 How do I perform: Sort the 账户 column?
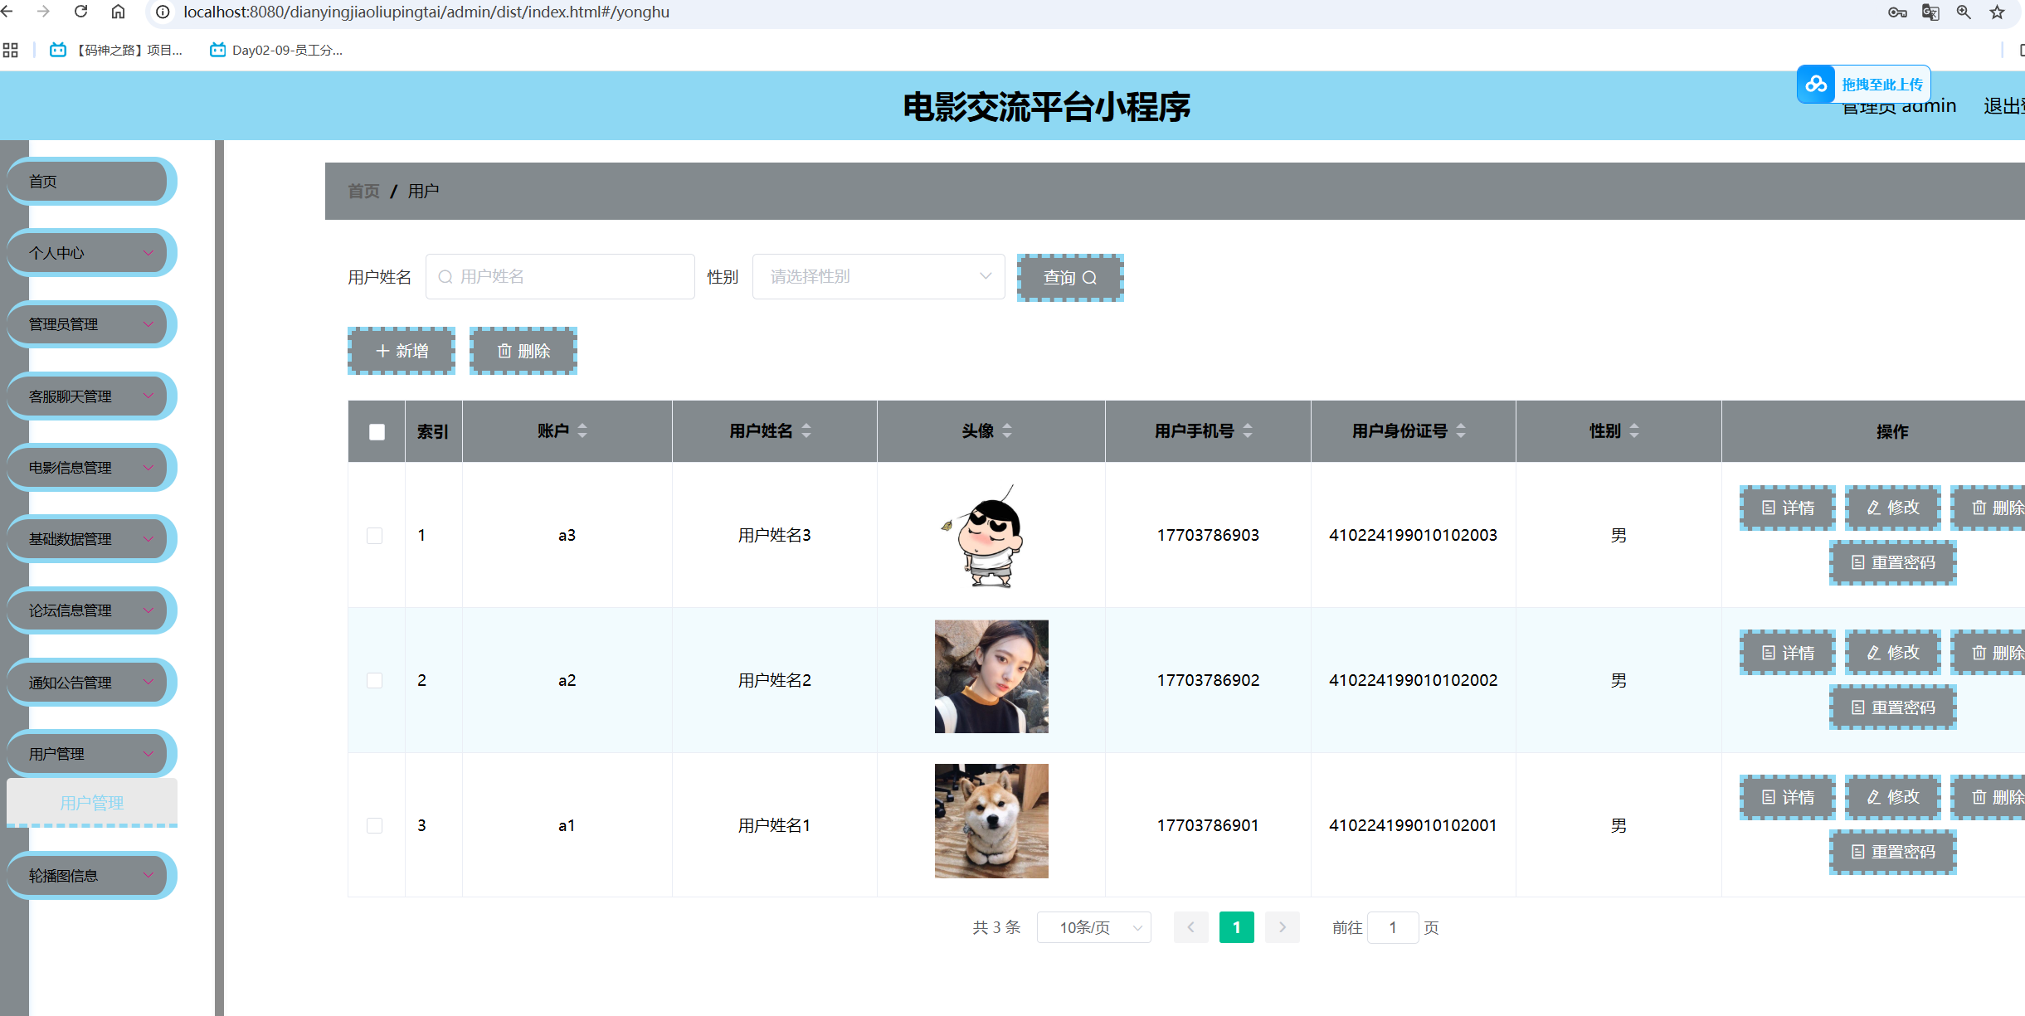(x=582, y=430)
